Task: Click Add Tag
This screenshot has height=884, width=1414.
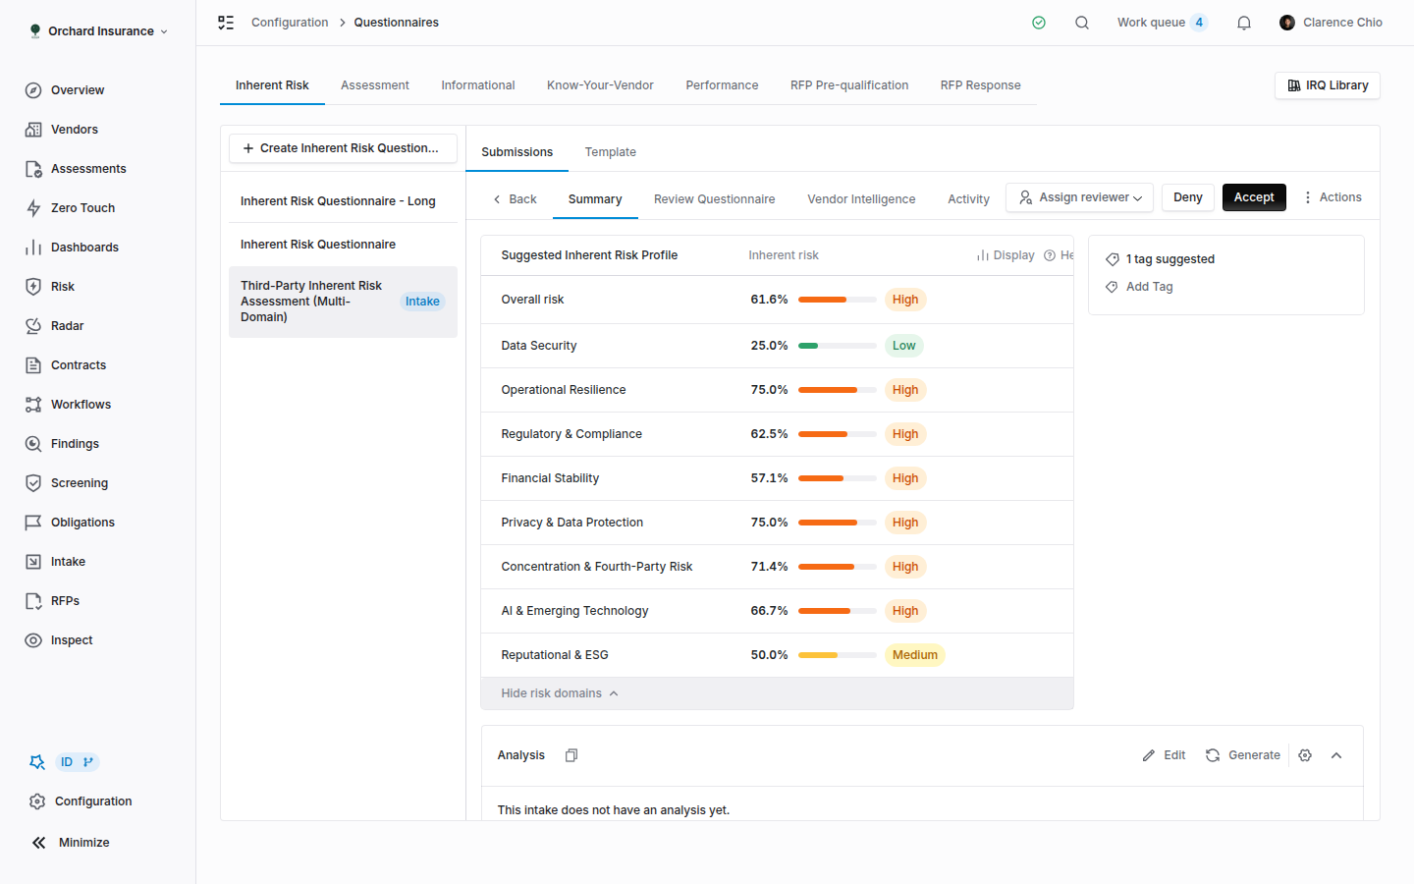Action: click(1139, 287)
